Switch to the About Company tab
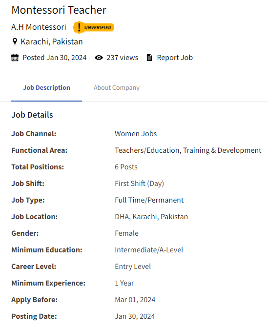Screen dimensions: 268x329 click(x=117, y=88)
